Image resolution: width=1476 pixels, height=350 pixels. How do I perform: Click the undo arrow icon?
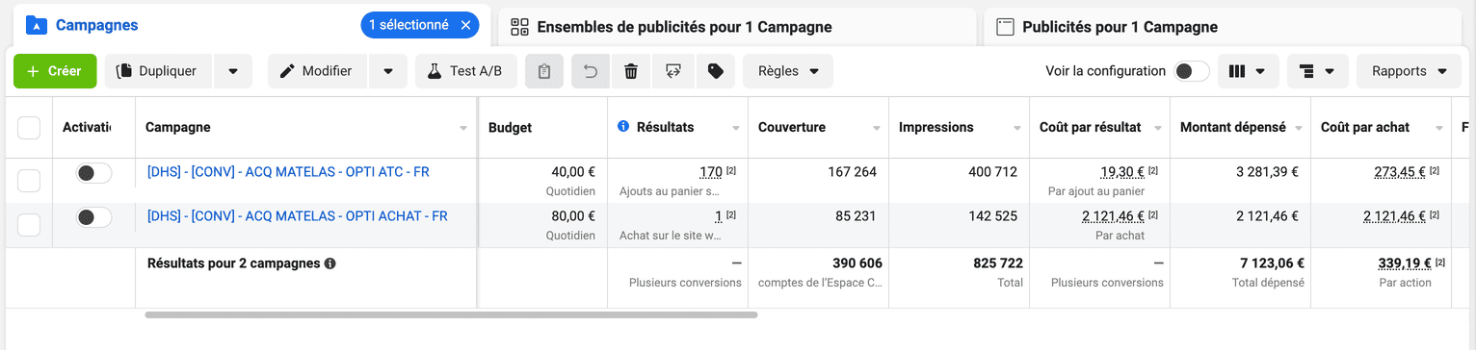click(591, 71)
